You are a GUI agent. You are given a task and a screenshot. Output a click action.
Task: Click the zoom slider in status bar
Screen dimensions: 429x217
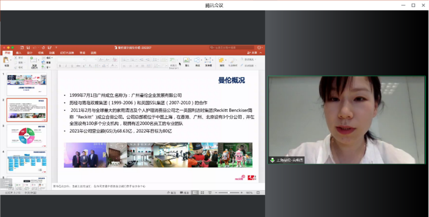[229, 193]
